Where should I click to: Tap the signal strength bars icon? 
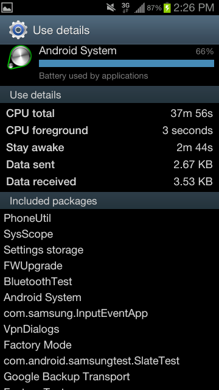coord(139,8)
